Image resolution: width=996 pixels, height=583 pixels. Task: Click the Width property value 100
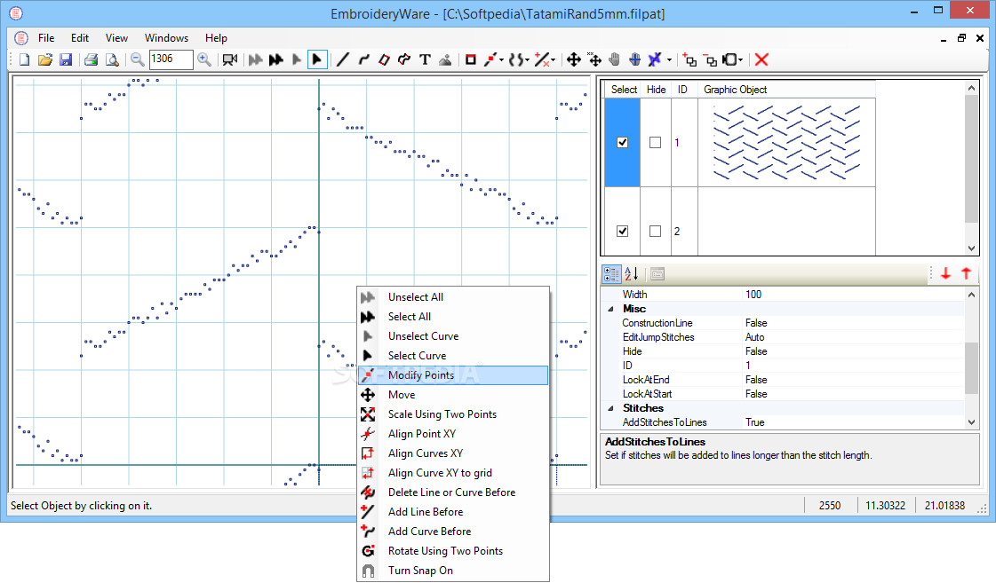(x=753, y=295)
